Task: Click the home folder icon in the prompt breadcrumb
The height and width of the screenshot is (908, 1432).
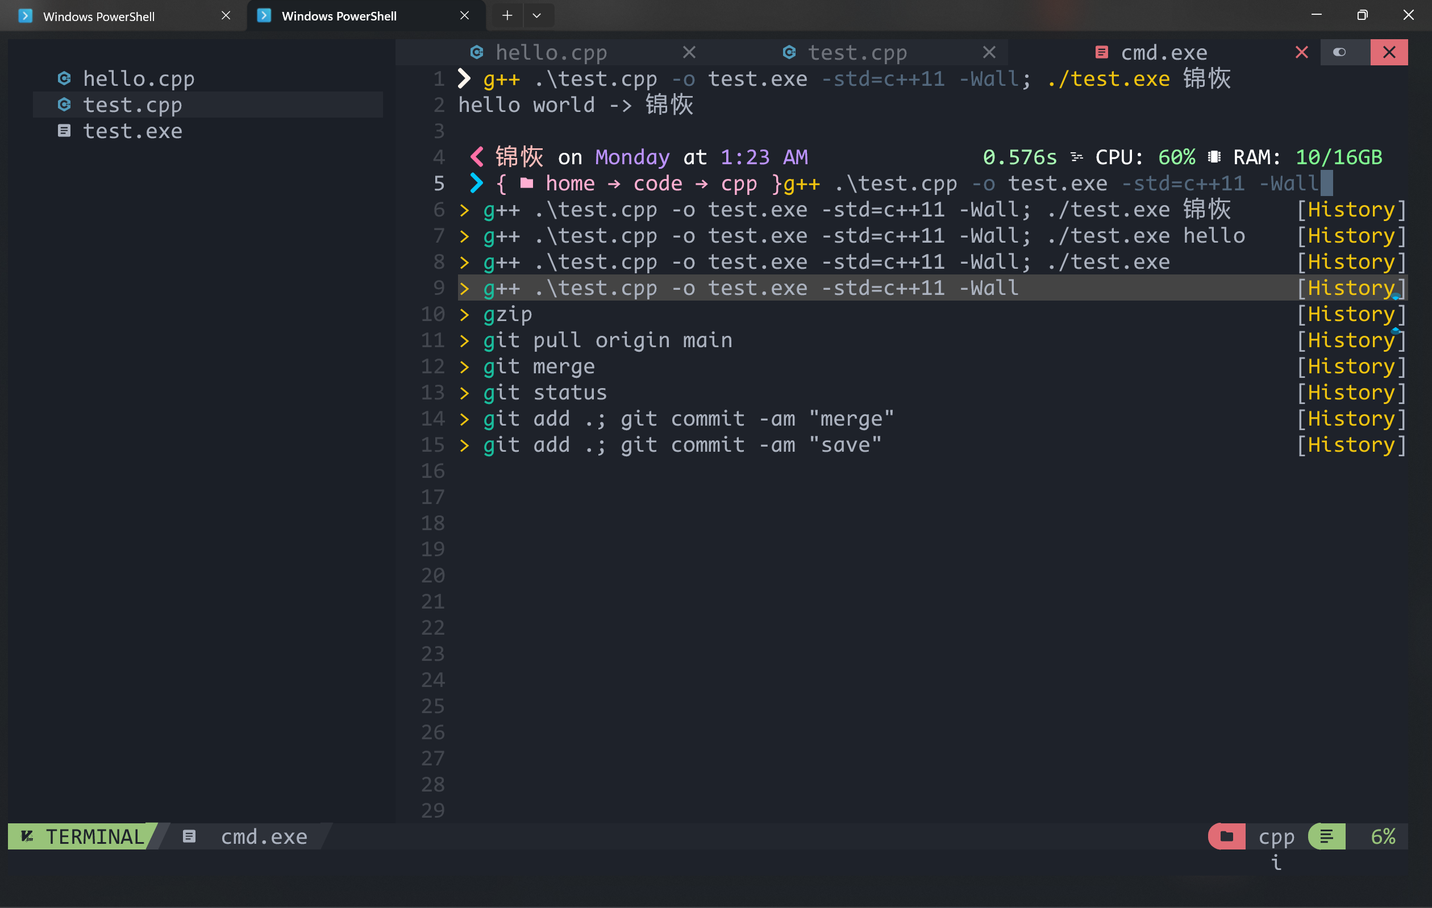Action: (x=527, y=183)
